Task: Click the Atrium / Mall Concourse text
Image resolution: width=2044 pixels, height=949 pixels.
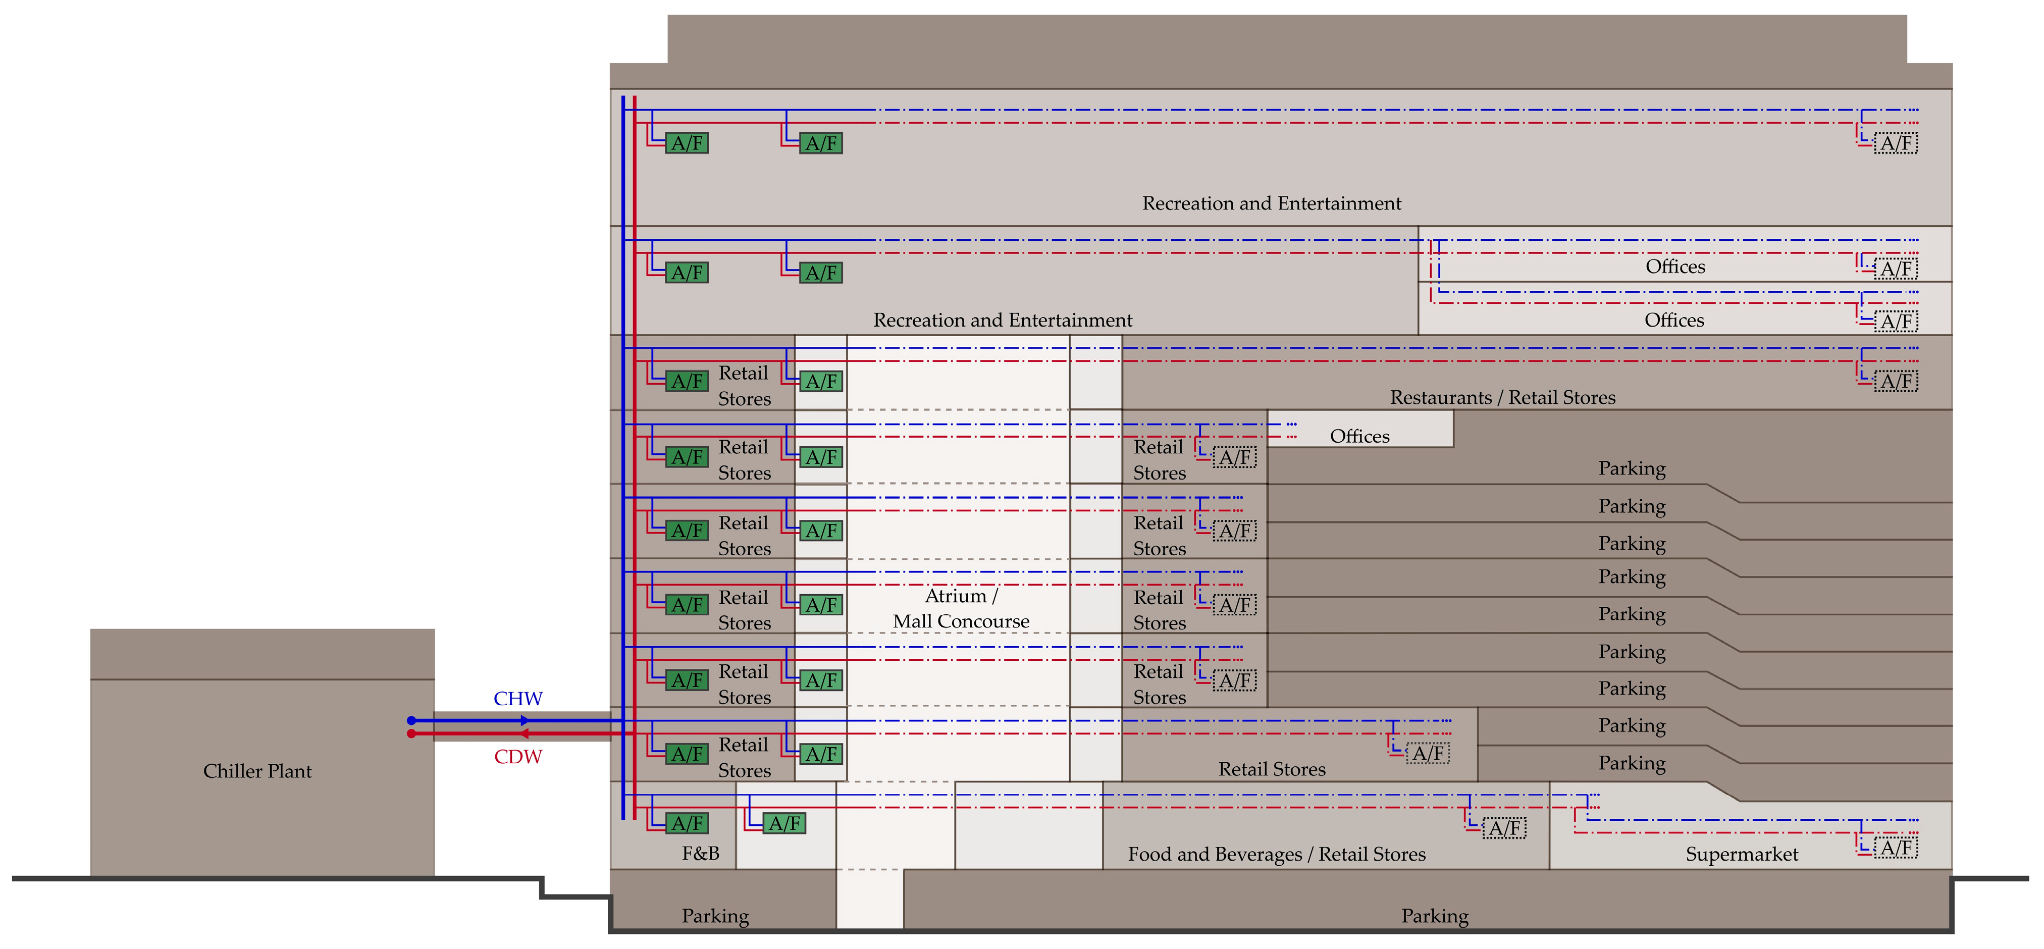Action: [x=961, y=609]
